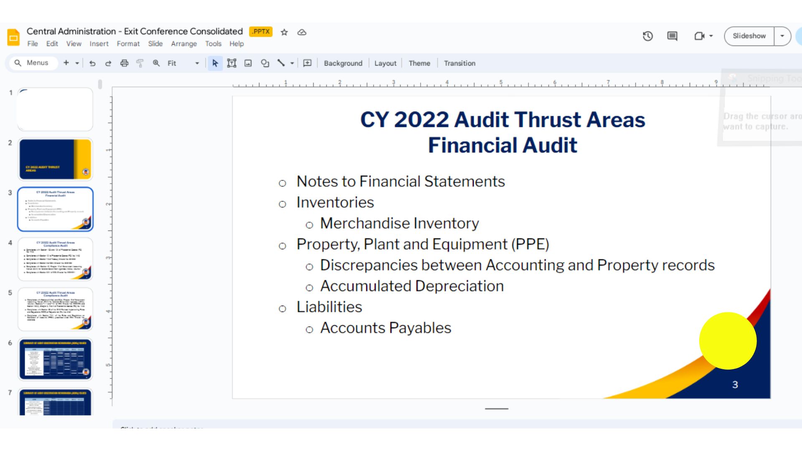Image resolution: width=802 pixels, height=451 pixels.
Task: Click the print icon
Action: click(124, 63)
